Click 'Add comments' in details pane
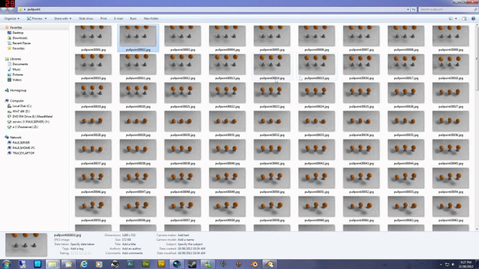 pyautogui.click(x=132, y=253)
